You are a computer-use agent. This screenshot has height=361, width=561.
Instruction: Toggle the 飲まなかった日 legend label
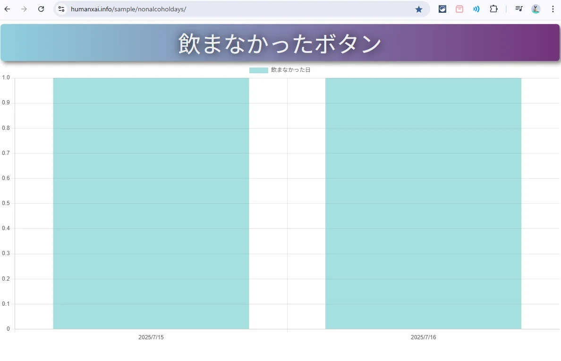click(290, 70)
